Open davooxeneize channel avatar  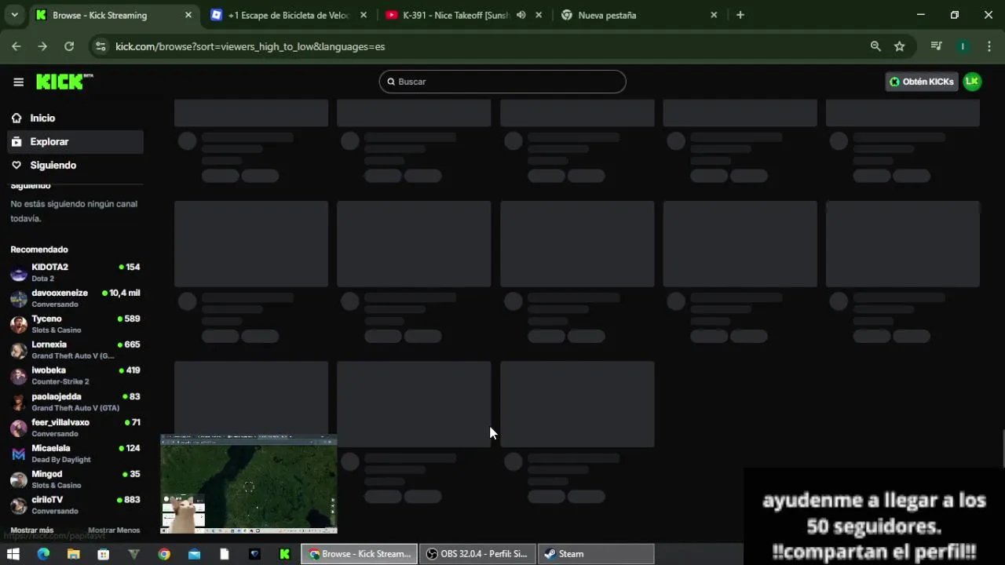coord(19,299)
